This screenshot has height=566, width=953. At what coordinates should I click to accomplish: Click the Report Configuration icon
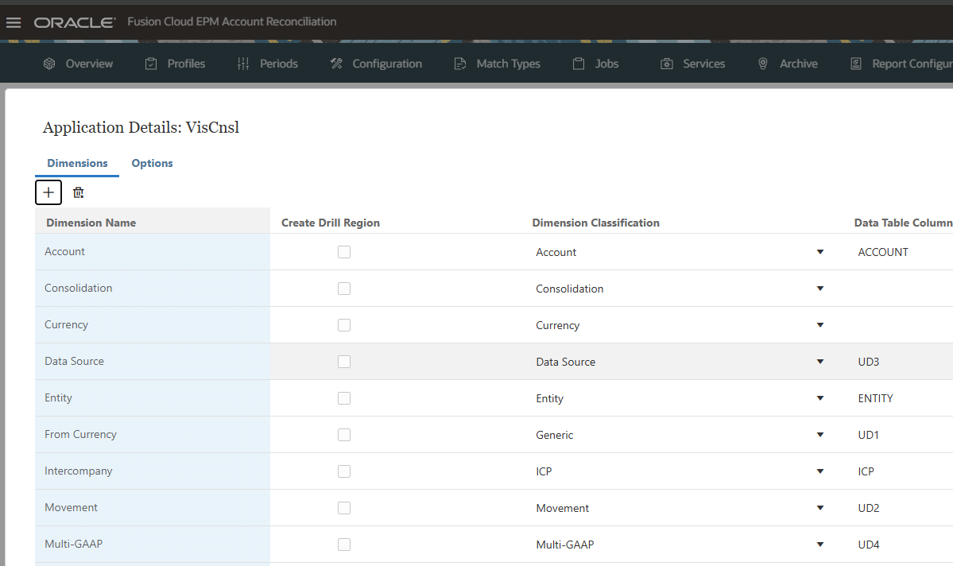pyautogui.click(x=856, y=64)
